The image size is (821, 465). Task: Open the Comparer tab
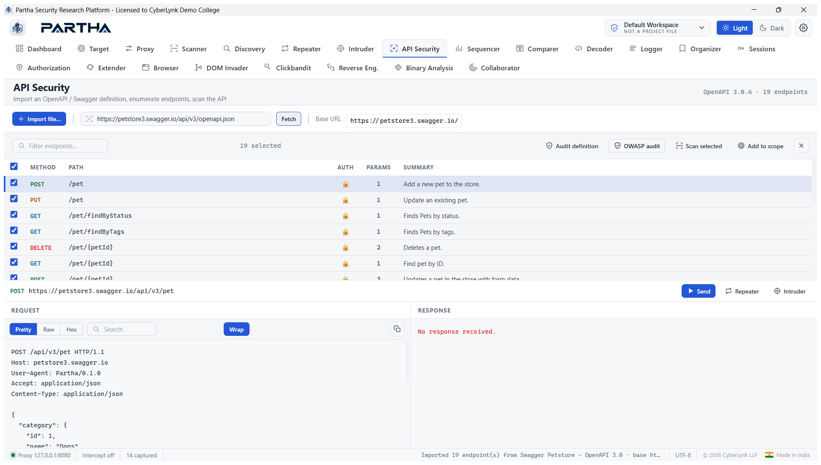click(x=538, y=49)
